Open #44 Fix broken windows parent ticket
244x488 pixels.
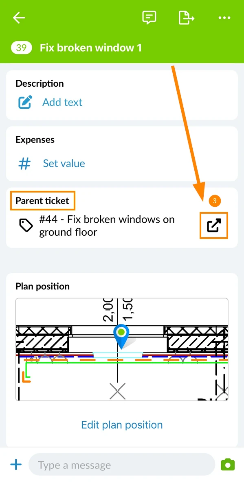click(x=107, y=225)
